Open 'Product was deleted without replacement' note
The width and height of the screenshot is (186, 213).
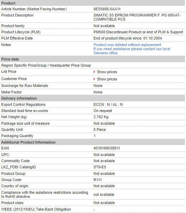point(127,45)
